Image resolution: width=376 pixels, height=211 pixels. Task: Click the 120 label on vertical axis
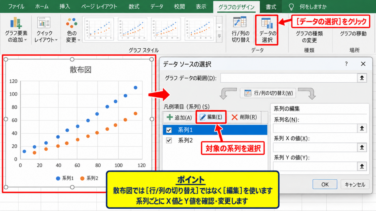tap(13, 81)
